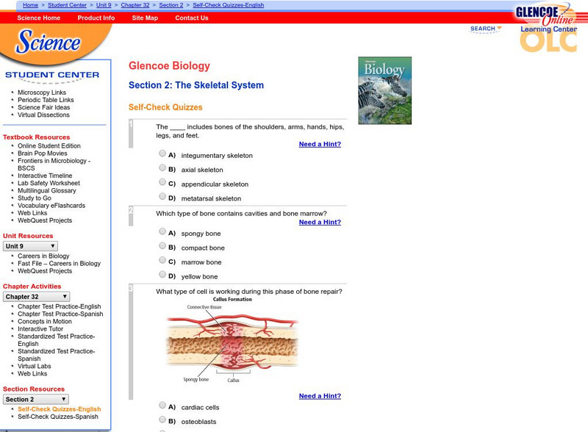This screenshot has height=432, width=588.
Task: Click the Biology textbook cover thumbnail
Action: point(384,90)
